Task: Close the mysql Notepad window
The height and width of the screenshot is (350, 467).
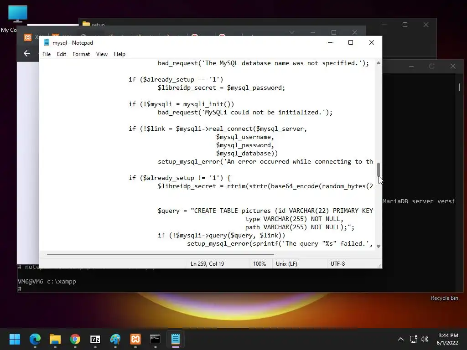Action: point(371,42)
